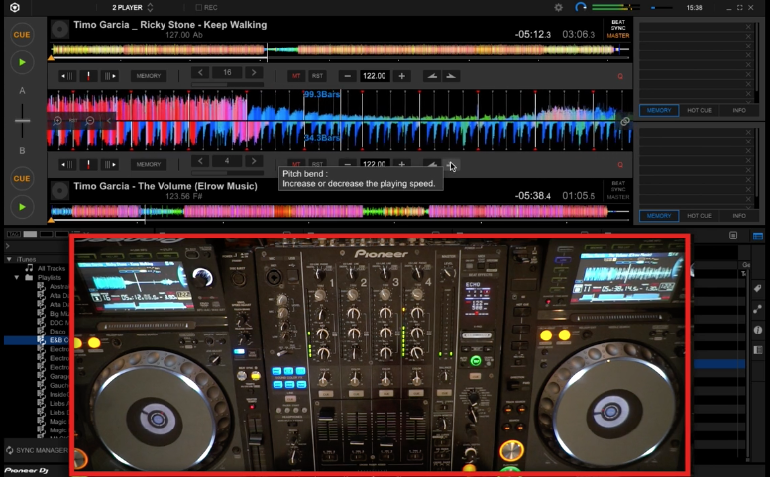This screenshot has width=770, height=477.
Task: Zoom in the waveform with magnifier plus
Action: pos(57,120)
